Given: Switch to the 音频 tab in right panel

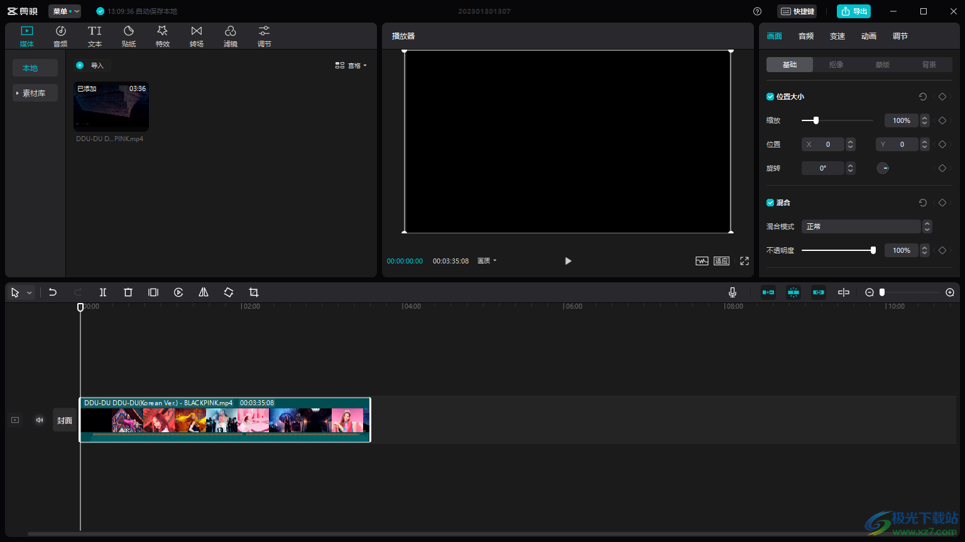Looking at the screenshot, I should point(806,36).
